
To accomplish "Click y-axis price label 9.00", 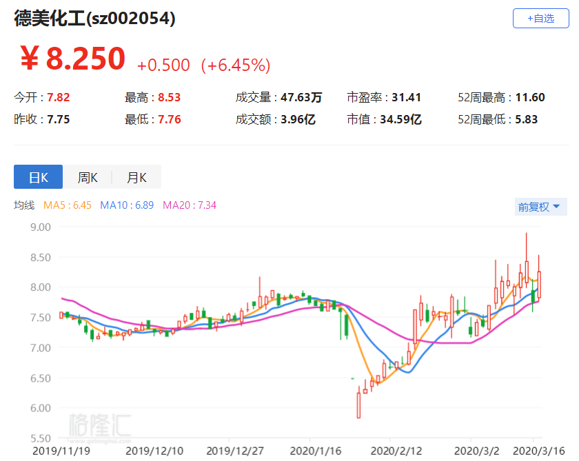I will [x=41, y=227].
